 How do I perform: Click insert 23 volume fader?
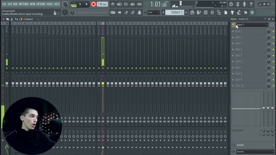coord(103,84)
